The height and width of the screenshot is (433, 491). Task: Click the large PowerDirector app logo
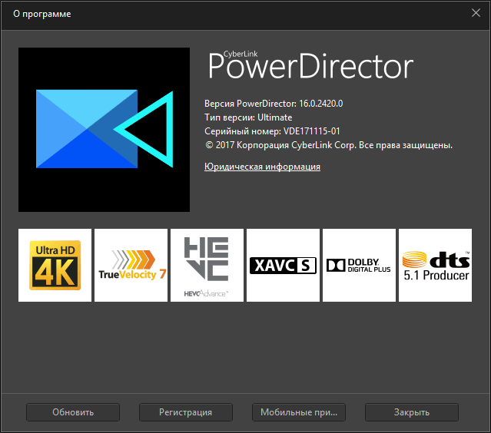point(104,130)
